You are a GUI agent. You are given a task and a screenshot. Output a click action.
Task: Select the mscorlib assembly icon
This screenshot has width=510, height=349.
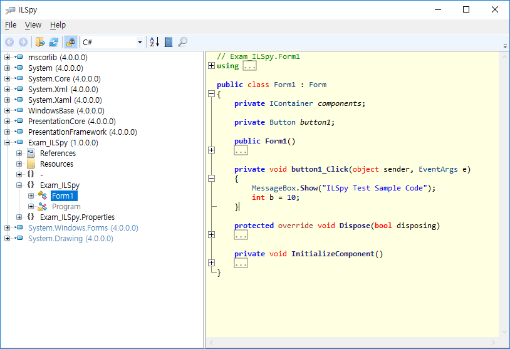coord(19,57)
